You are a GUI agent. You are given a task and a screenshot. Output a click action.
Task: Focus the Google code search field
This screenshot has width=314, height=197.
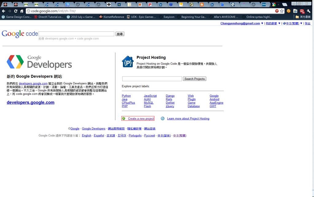(x=76, y=34)
